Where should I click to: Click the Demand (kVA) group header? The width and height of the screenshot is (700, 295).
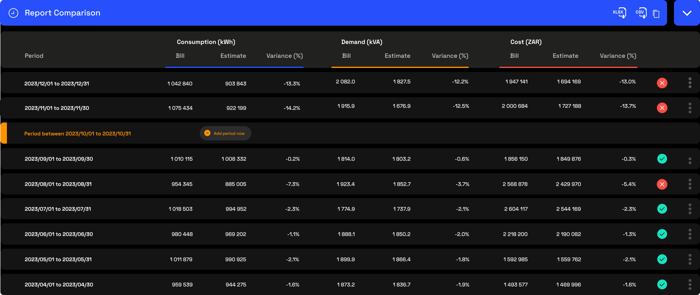tap(362, 42)
